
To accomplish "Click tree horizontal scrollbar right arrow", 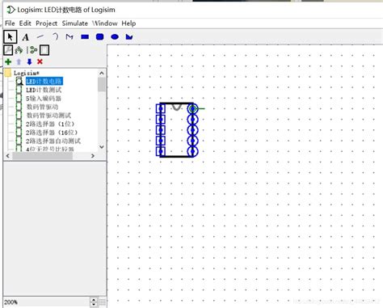I will click(93, 156).
